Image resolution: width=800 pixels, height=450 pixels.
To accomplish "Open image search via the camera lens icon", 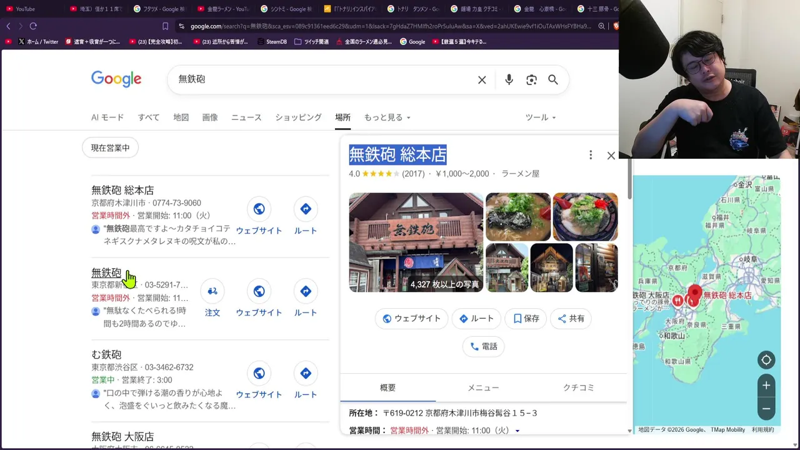I will click(x=531, y=80).
